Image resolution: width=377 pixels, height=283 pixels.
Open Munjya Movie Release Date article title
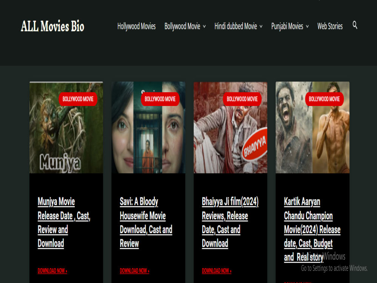click(x=64, y=222)
